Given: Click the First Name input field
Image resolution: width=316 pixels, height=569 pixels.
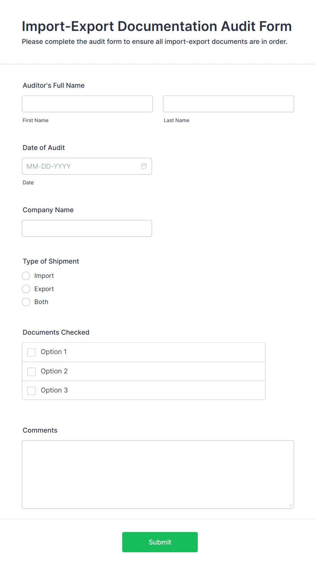Looking at the screenshot, I should click(x=87, y=104).
